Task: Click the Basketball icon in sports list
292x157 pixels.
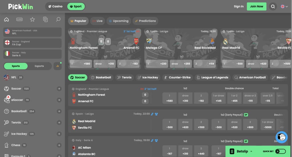Action: [x=7, y=111]
